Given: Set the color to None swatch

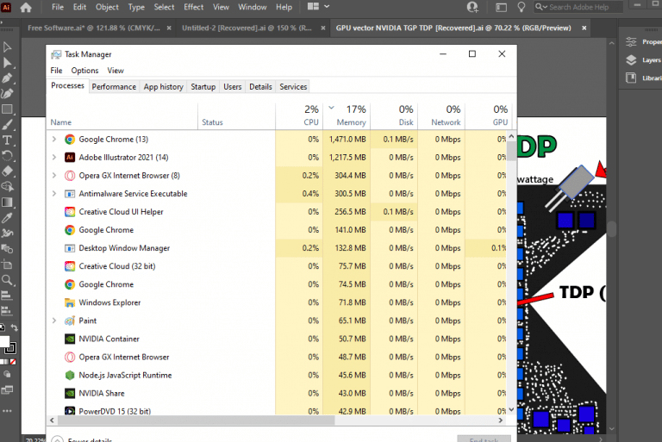Looking at the screenshot, I should [x=13, y=362].
